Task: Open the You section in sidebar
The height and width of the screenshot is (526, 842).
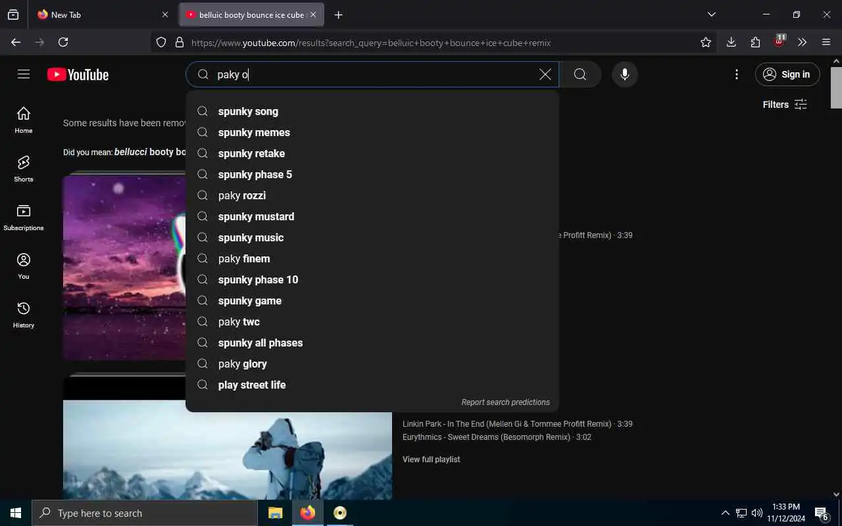Action: (x=24, y=266)
